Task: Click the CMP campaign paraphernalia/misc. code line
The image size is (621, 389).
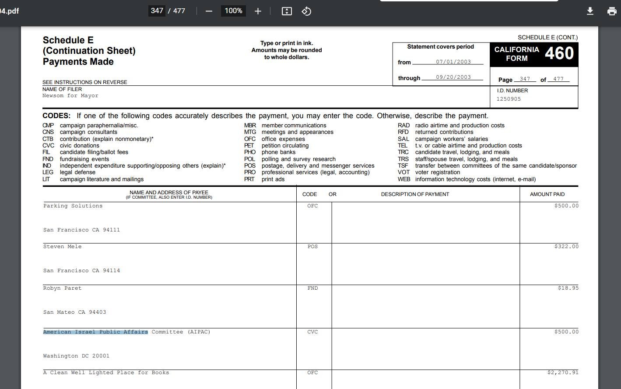Action: [x=90, y=126]
